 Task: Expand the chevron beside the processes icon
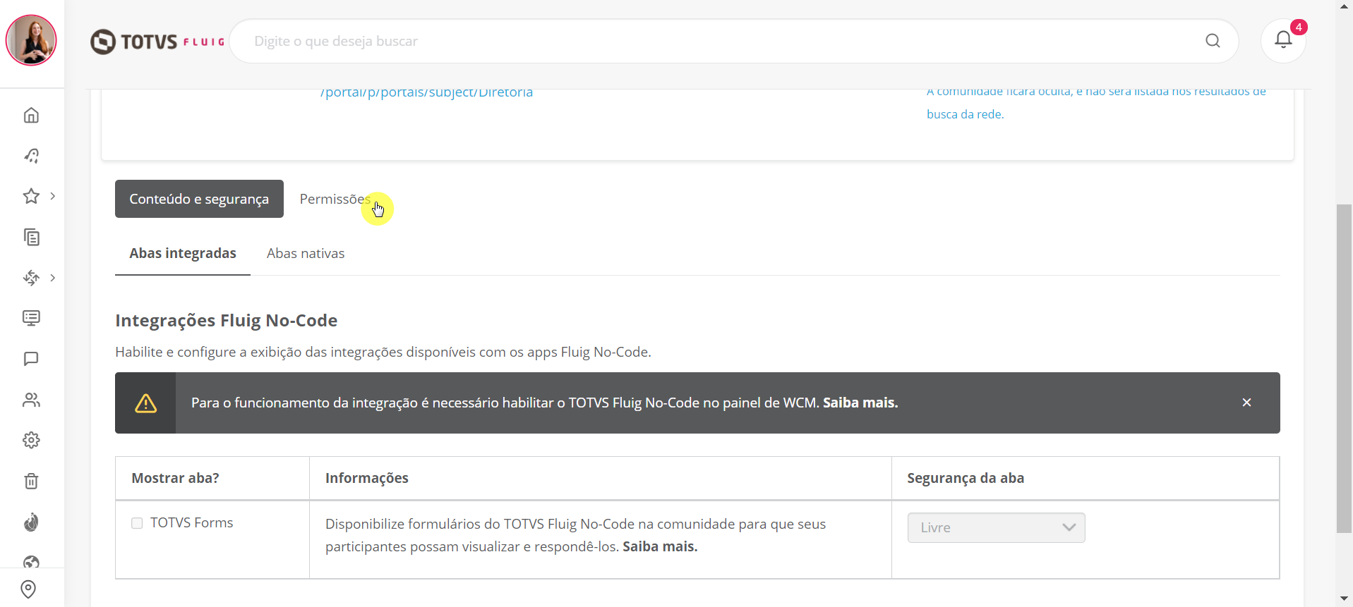tap(53, 278)
